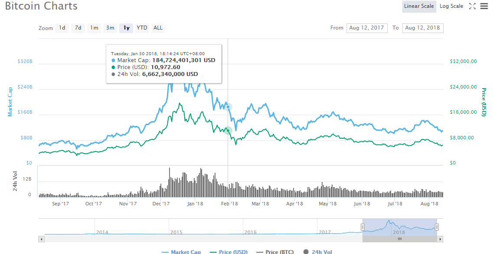Click the 2018 label in navigator
The width and height of the screenshot is (493, 254).
tap(398, 232)
